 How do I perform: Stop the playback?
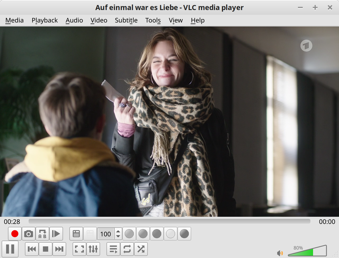click(x=46, y=249)
